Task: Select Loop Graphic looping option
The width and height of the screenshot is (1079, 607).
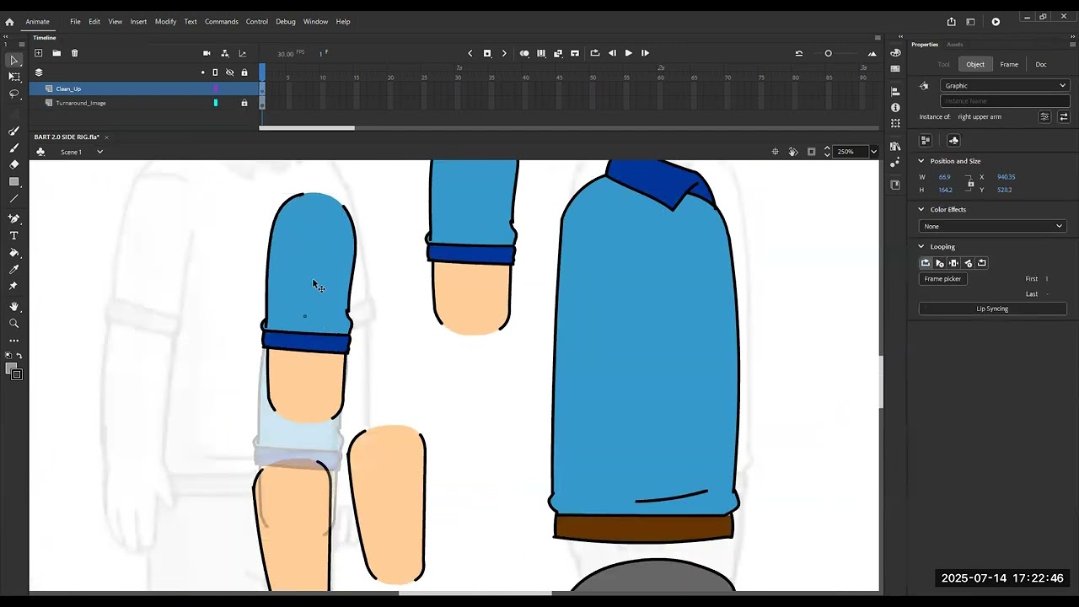Action: tap(926, 263)
